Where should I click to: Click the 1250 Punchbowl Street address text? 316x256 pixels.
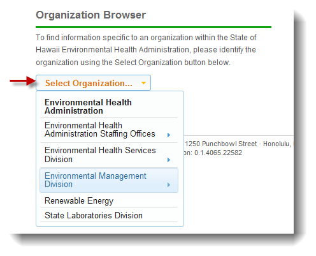click(221, 144)
